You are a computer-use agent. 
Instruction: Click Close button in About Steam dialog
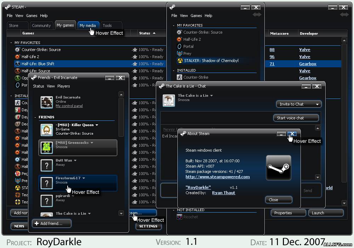click(x=279, y=200)
